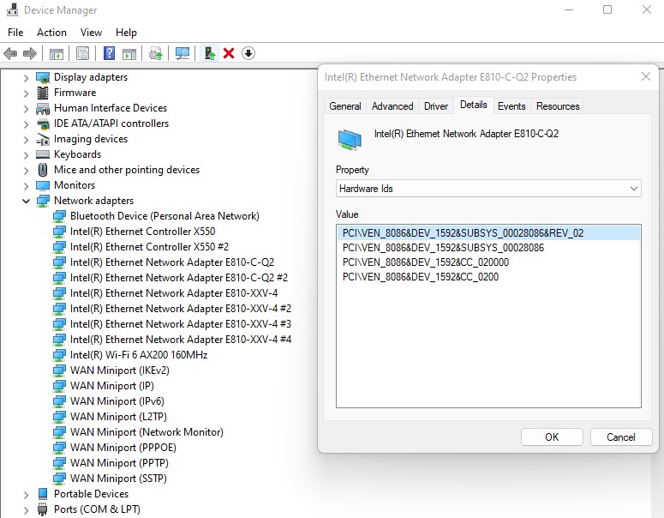
Task: Click Device Manager title bar app icon
Action: coord(13,9)
